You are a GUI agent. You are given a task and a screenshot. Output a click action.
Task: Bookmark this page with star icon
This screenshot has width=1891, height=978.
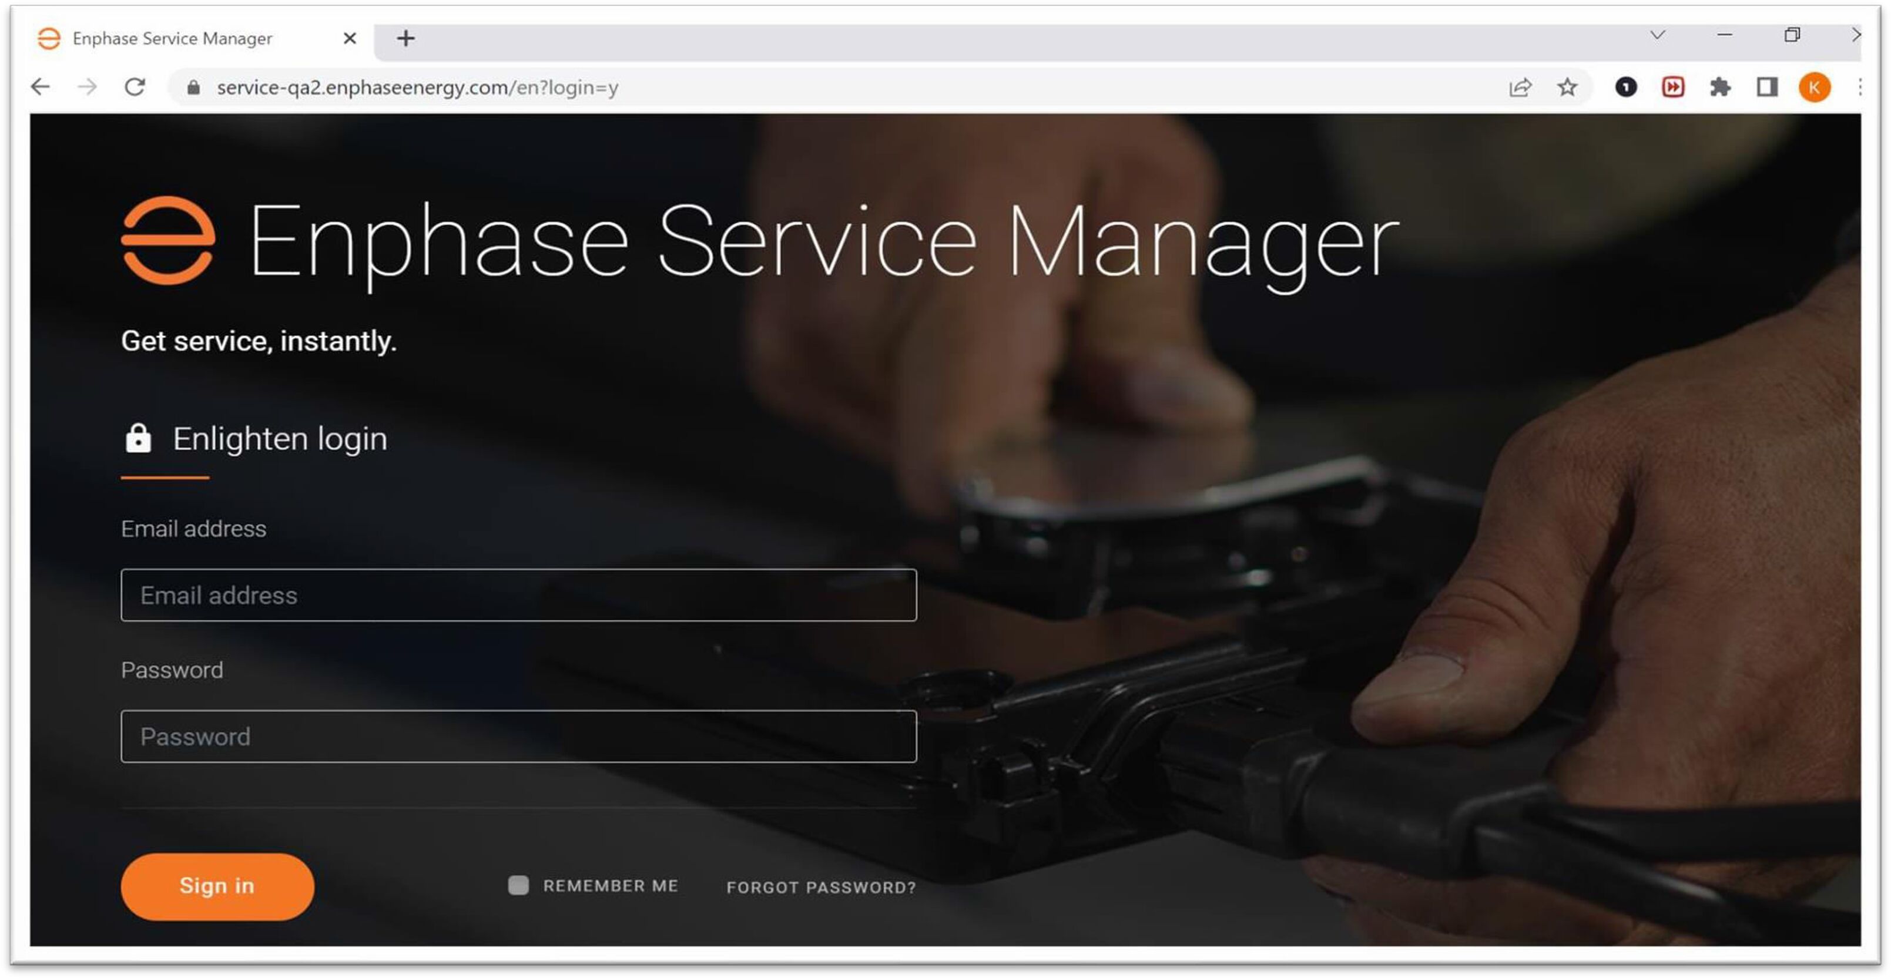[1567, 88]
